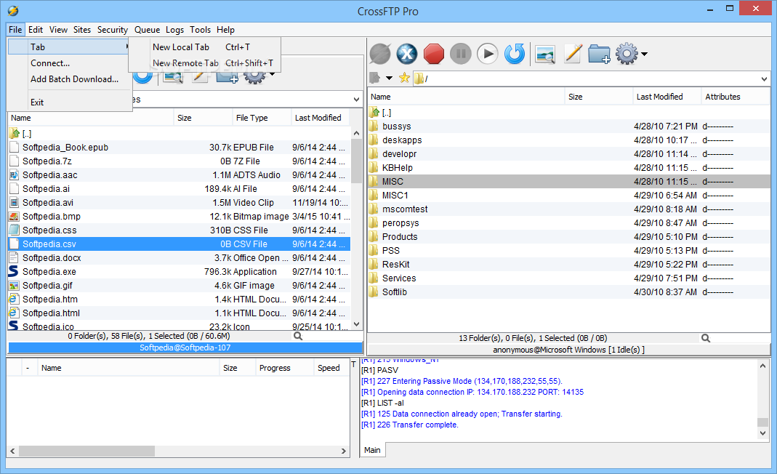Click local list vertical scrollbar thumb
The width and height of the screenshot is (777, 474).
point(356,161)
